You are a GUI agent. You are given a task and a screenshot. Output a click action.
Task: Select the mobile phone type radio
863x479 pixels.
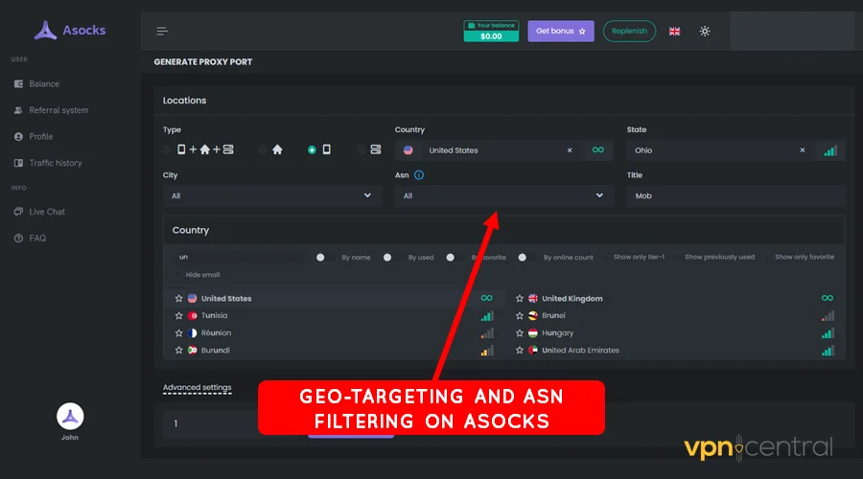(312, 149)
